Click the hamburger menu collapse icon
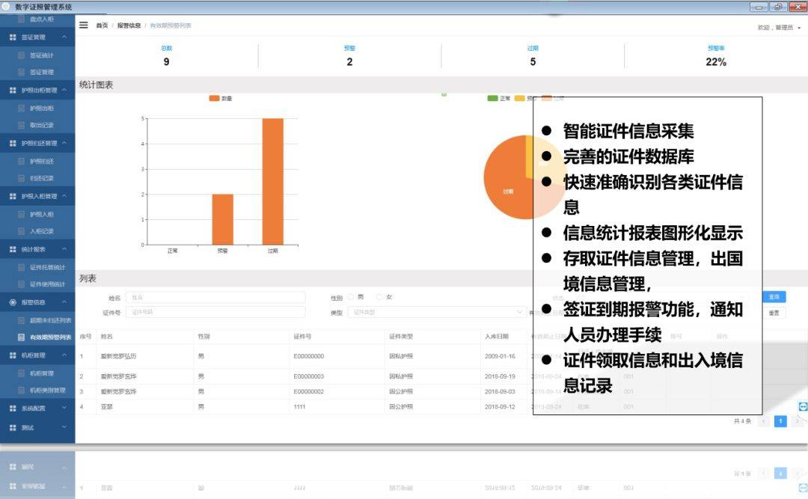The width and height of the screenshot is (808, 499). click(84, 25)
